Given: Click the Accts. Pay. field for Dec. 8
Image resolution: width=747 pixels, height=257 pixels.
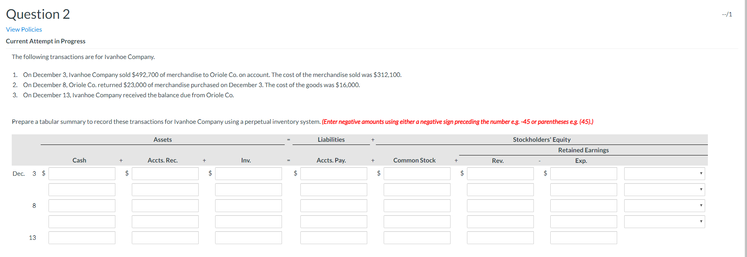Looking at the screenshot, I should click(x=334, y=205).
